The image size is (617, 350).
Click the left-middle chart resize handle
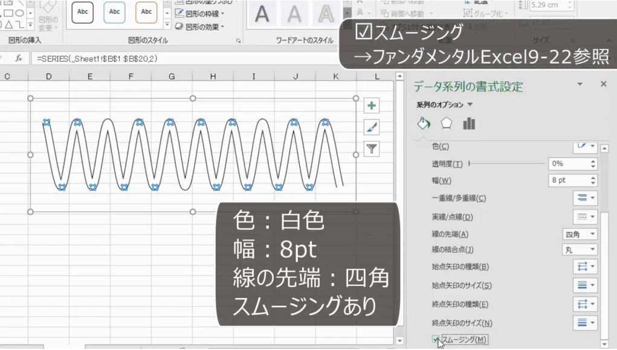tap(30, 155)
